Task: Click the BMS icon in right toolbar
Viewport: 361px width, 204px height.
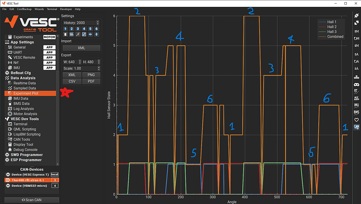Action: pyautogui.click(x=356, y=112)
